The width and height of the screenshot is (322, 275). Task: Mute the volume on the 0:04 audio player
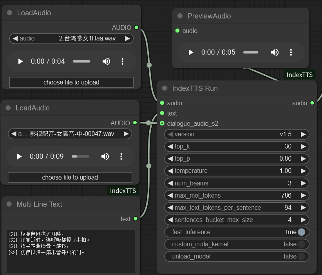(106, 61)
